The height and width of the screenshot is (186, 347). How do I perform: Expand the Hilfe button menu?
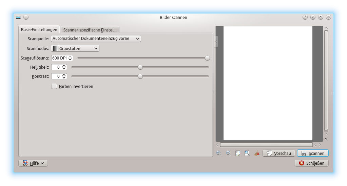33,163
